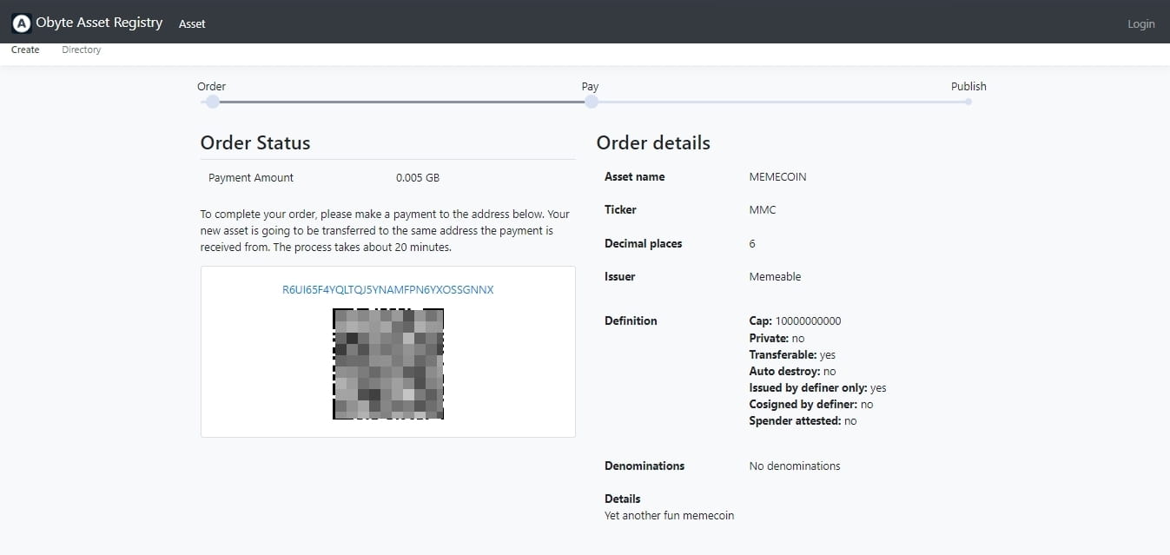Select the Pay step label
1170x555 pixels.
(x=590, y=86)
